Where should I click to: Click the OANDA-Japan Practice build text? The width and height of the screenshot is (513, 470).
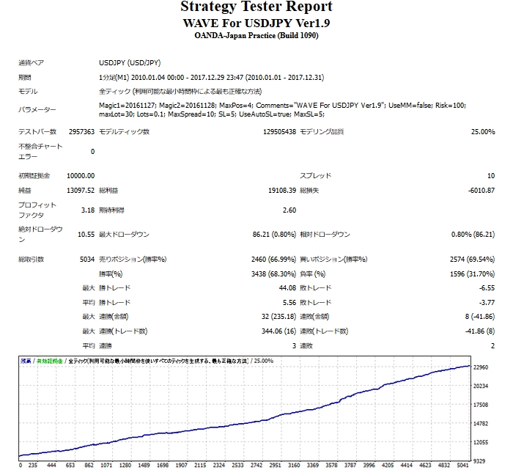(256, 35)
